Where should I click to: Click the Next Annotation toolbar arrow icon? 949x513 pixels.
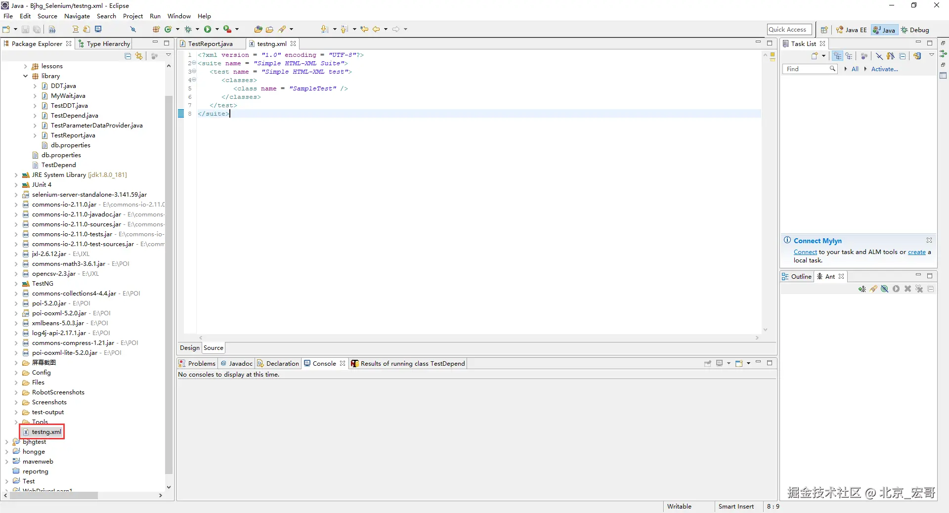324,29
